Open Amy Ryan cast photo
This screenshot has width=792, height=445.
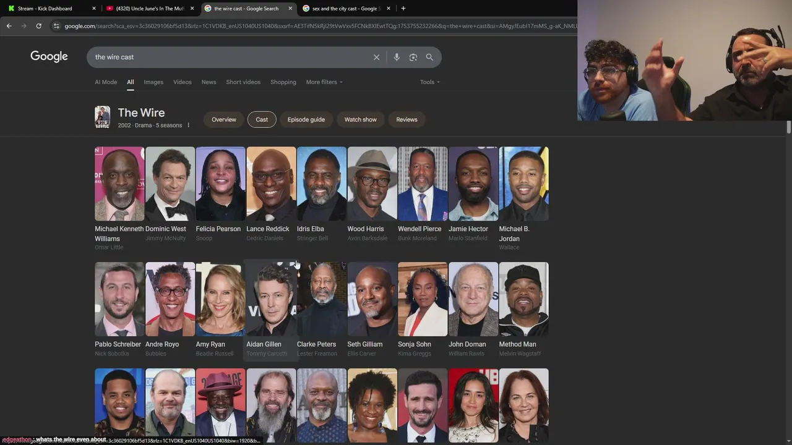[221, 299]
